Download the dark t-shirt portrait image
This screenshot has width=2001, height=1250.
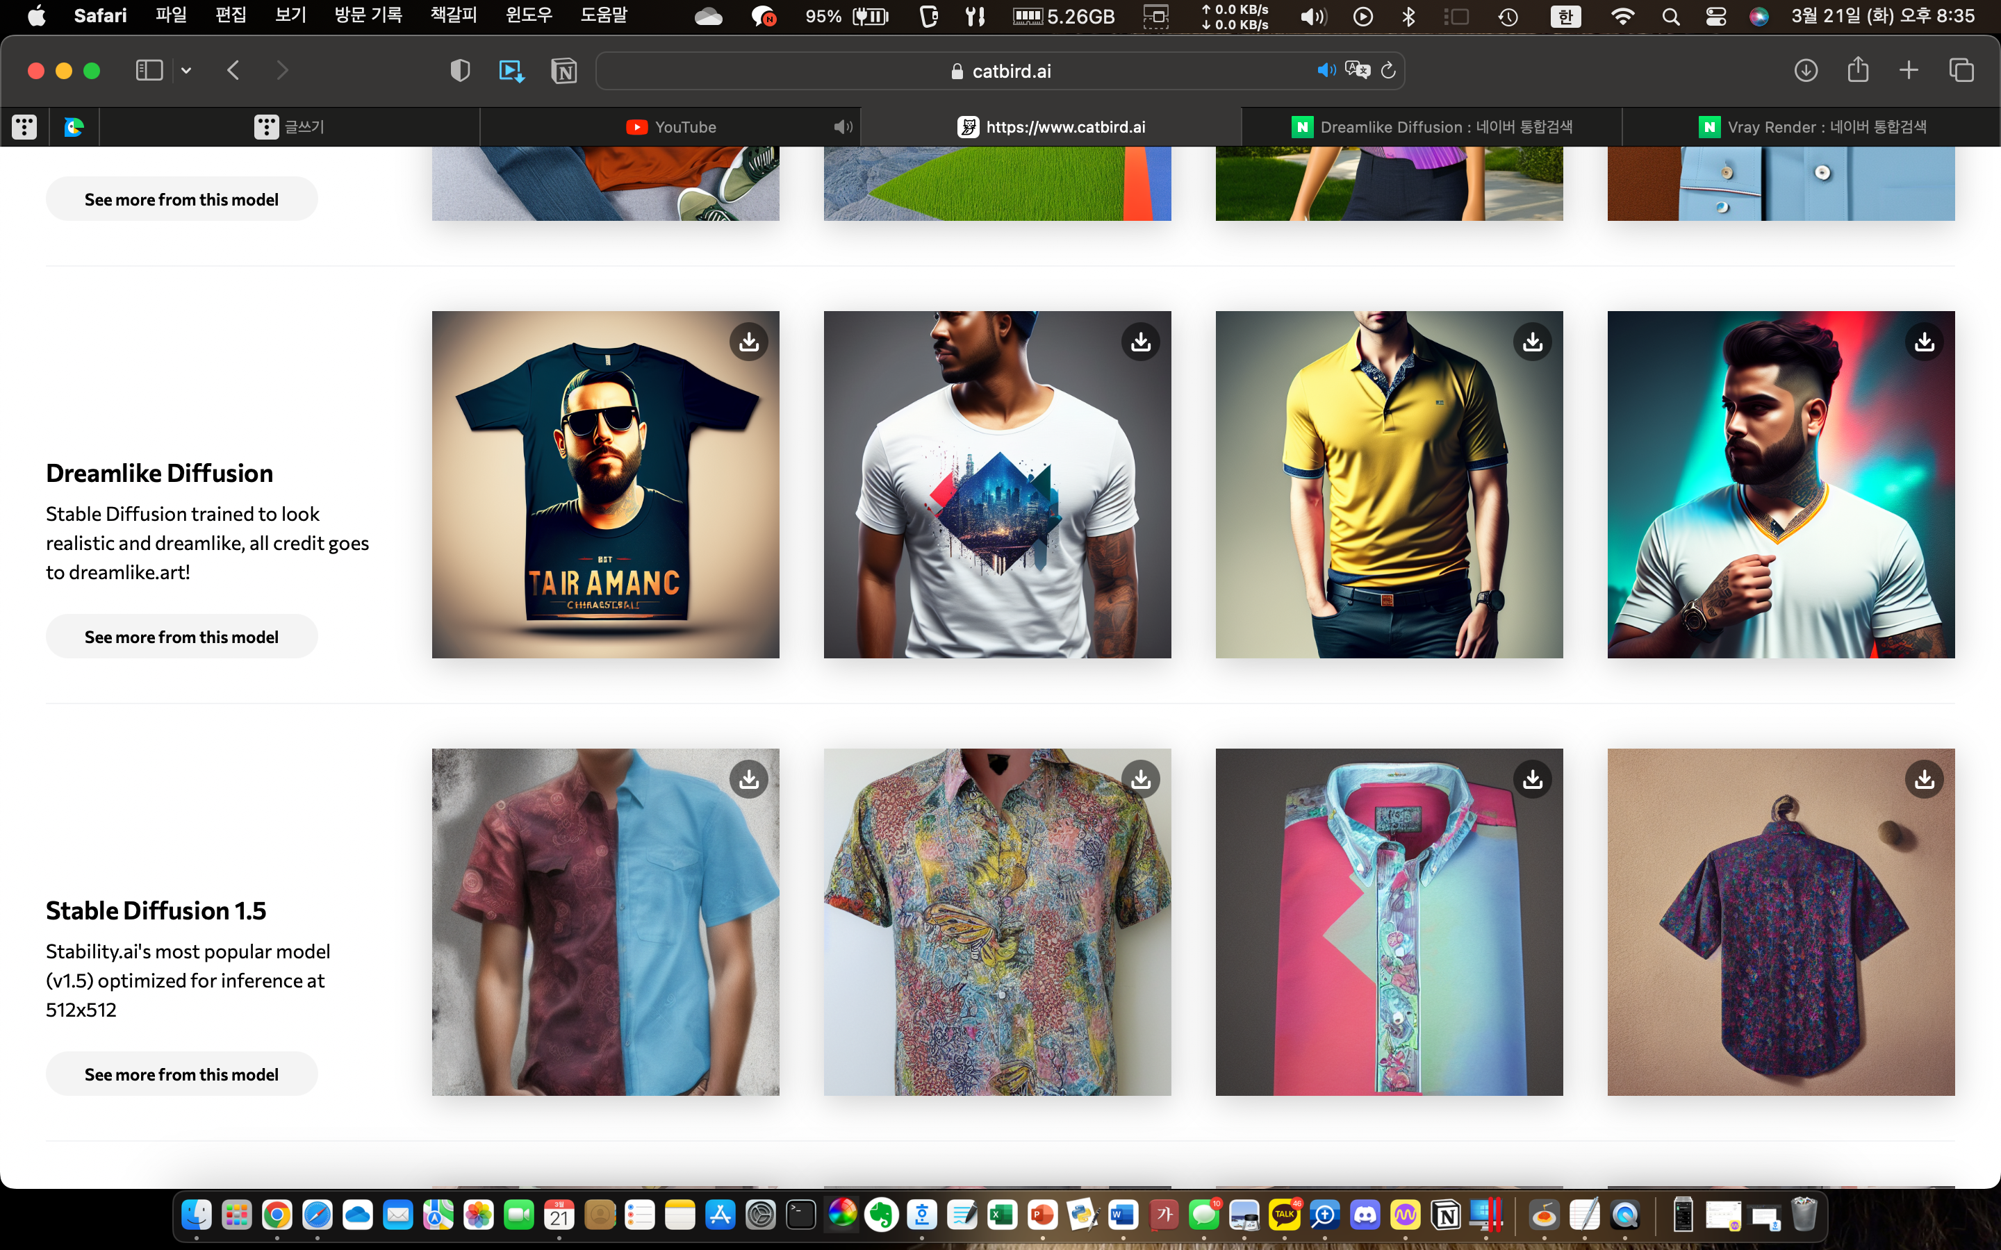click(x=748, y=342)
